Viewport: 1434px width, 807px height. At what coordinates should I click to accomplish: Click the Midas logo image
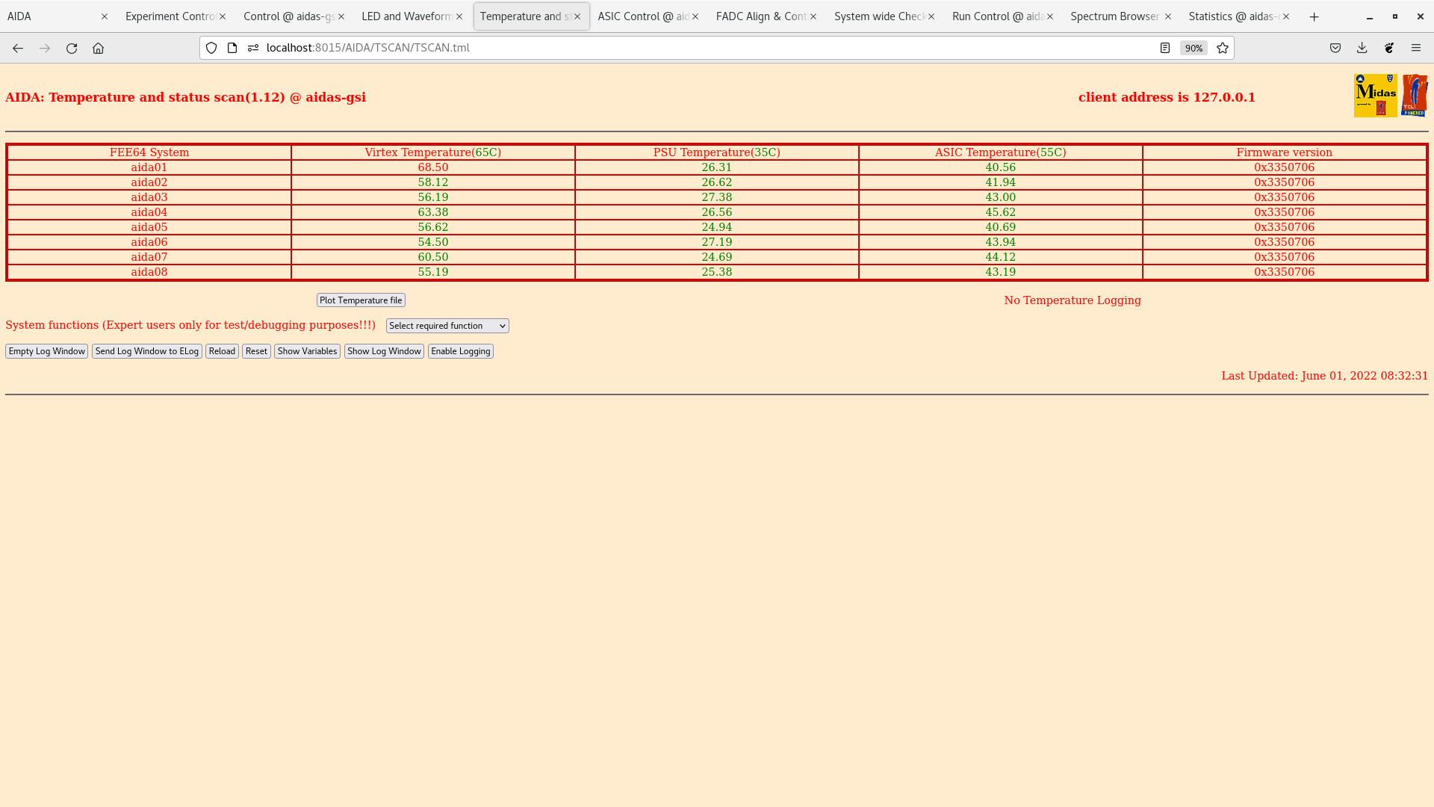click(x=1375, y=96)
